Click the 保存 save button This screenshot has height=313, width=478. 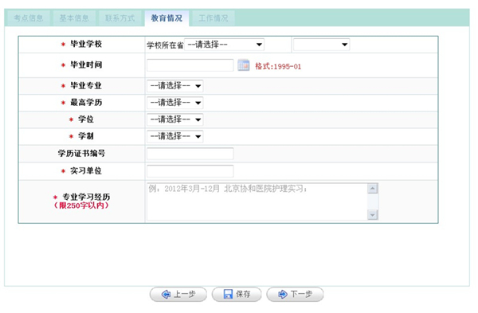(237, 294)
